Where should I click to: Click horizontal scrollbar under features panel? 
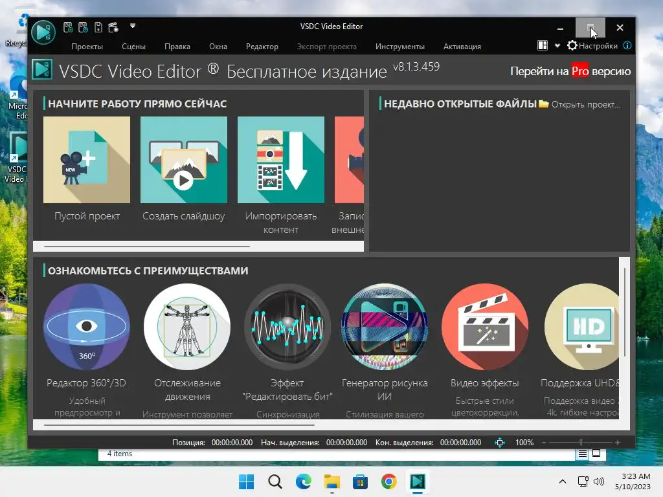179,425
